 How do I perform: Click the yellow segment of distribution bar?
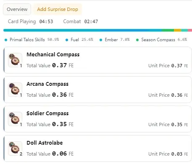pyautogui.click(x=177, y=30)
